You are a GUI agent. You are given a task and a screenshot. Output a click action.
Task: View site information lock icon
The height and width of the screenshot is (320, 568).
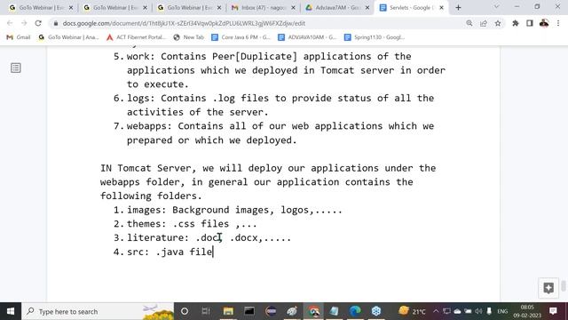point(55,23)
